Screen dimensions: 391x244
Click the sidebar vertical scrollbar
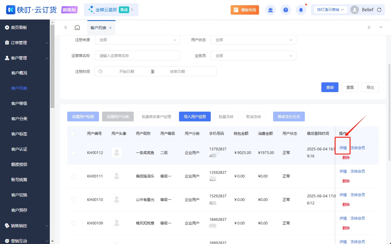(52, 66)
